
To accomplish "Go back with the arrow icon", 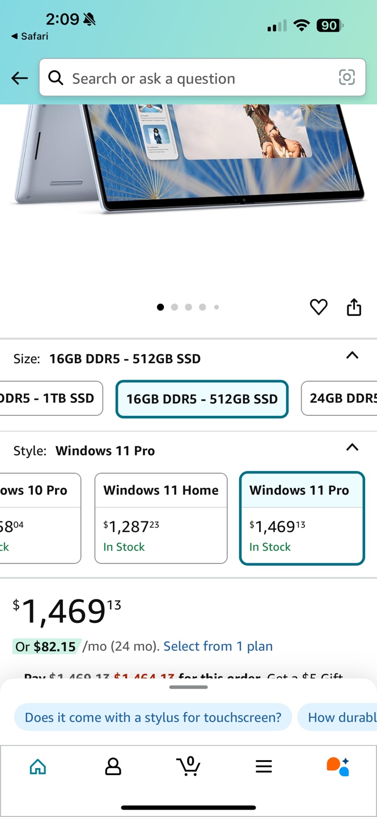I will [20, 78].
